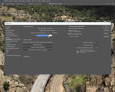Screen dimensions: 115x92
Task: Click Predeterminado/Fotografías button
Action: coord(38,47)
